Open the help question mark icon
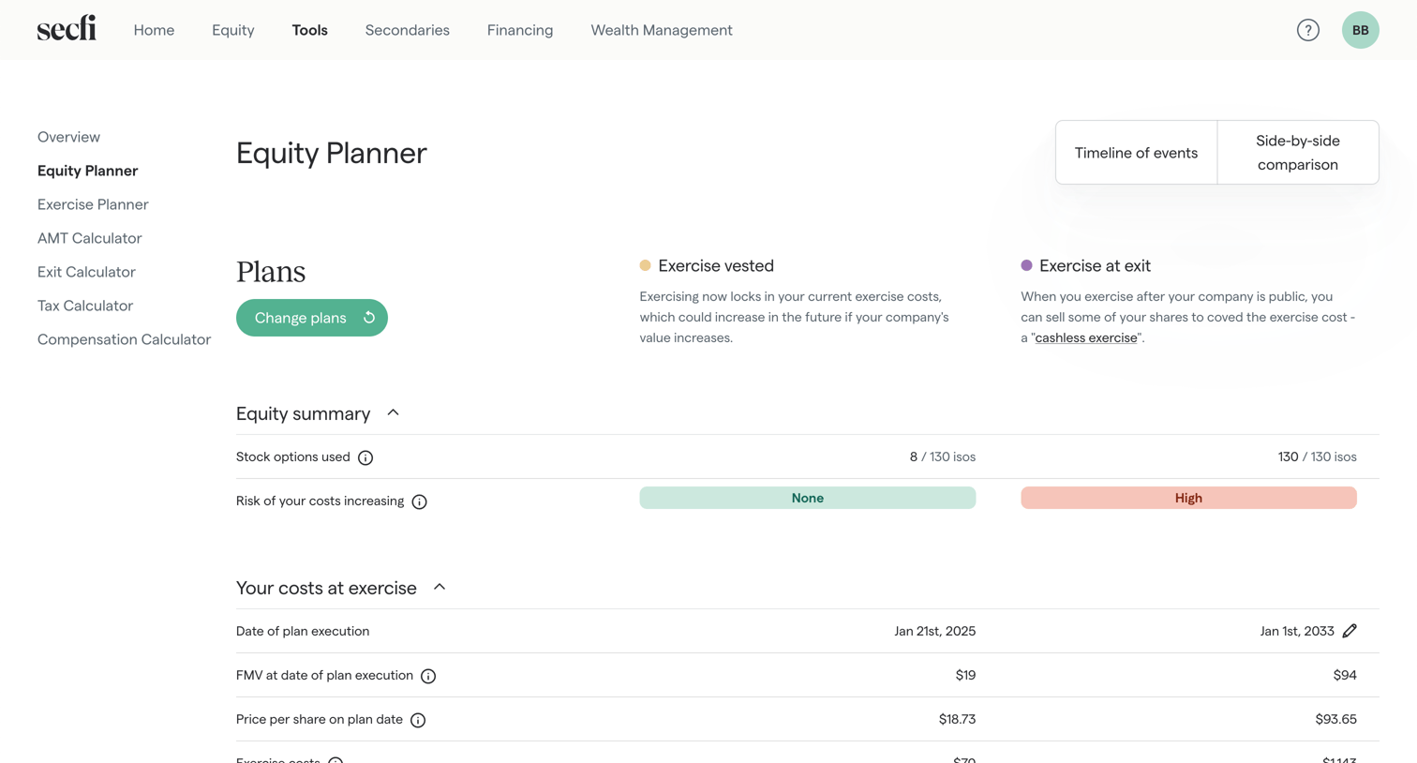Viewport: 1417px width, 763px height. coord(1308,30)
